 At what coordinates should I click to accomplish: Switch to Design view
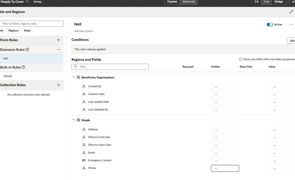tap(279, 2)
